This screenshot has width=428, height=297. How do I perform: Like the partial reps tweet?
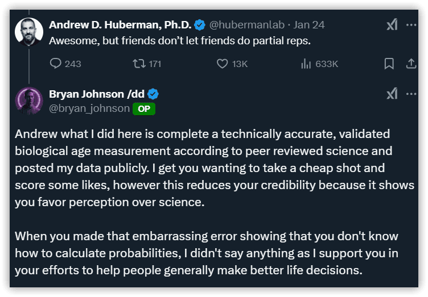[232, 64]
